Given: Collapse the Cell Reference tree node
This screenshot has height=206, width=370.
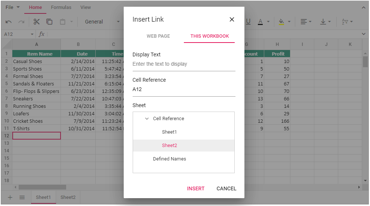Looking at the screenshot, I should pyautogui.click(x=147, y=119).
